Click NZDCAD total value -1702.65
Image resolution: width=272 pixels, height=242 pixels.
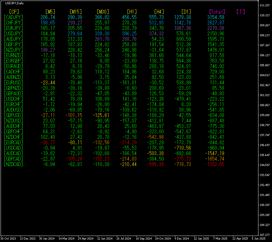pyautogui.click(x=215, y=164)
